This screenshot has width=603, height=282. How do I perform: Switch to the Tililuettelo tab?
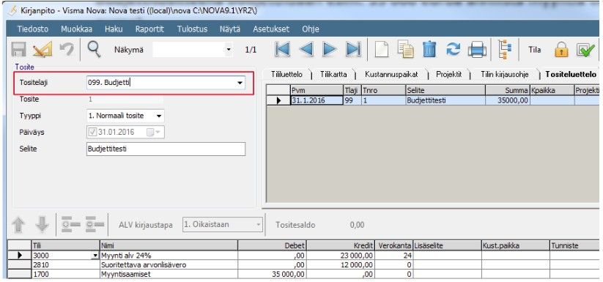coord(287,75)
